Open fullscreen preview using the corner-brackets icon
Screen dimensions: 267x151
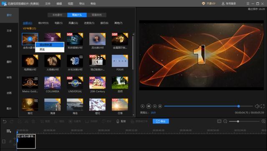pyautogui.click(x=262, y=106)
